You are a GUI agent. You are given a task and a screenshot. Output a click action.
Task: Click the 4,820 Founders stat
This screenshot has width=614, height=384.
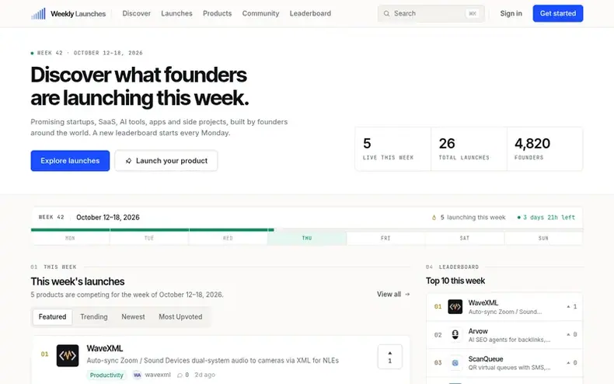(545, 149)
